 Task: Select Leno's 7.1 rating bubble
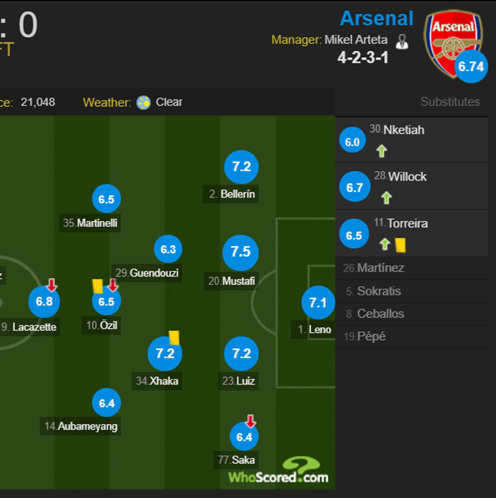(319, 302)
